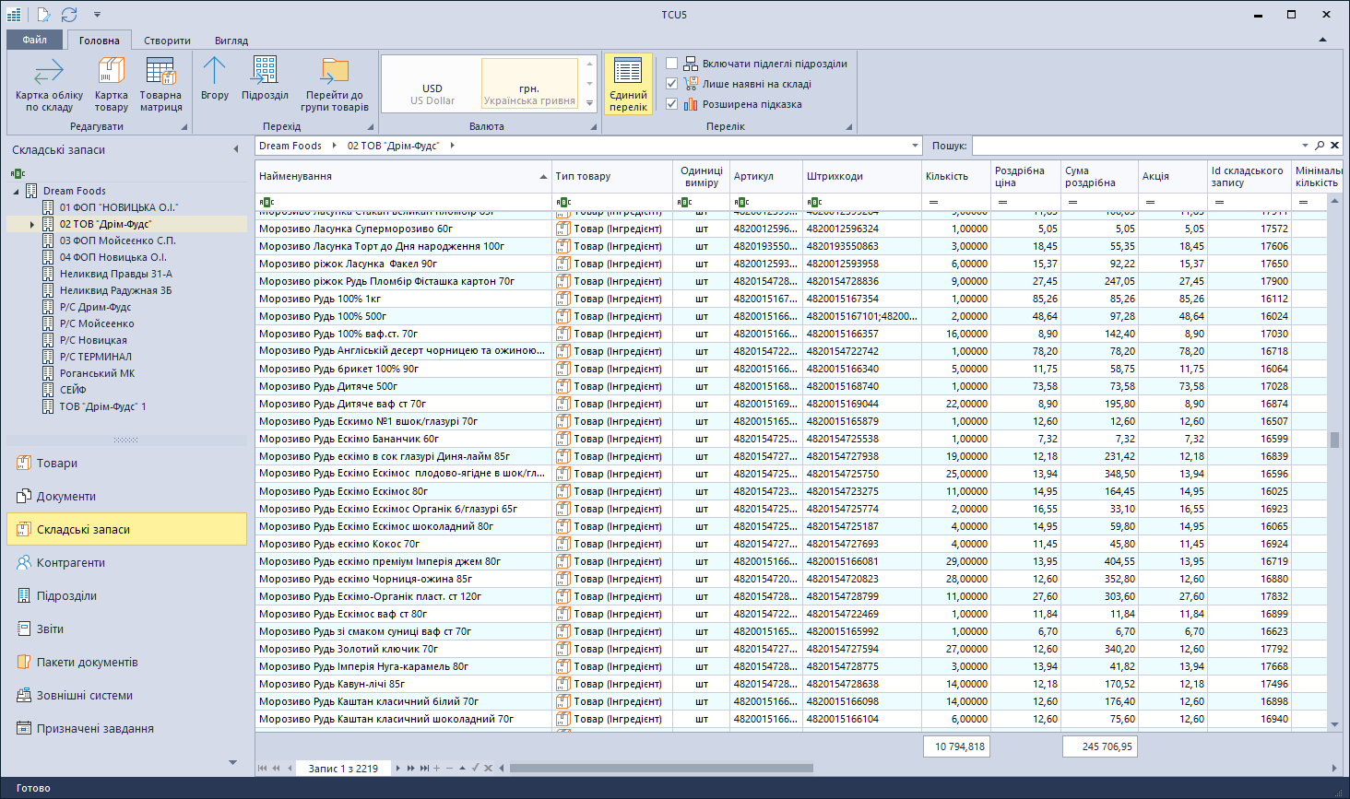Viewport: 1350px width, 799px height.
Task: Open Валюта group dialog launcher
Action: (x=594, y=127)
